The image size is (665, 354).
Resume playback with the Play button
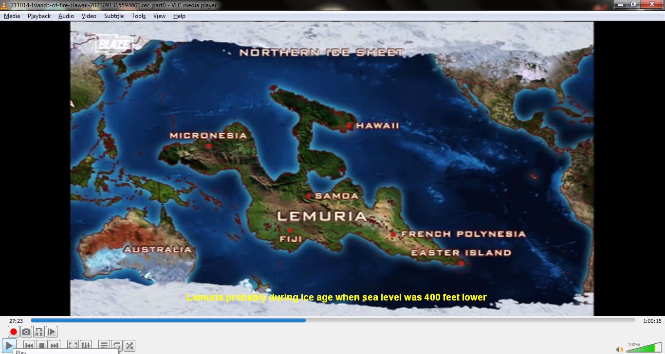10,345
